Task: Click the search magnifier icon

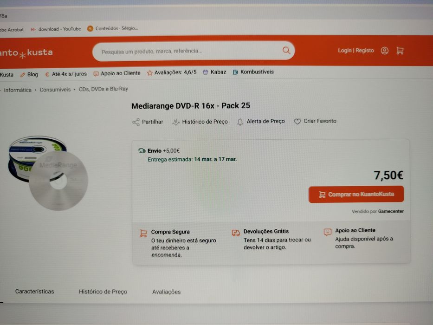Action: pyautogui.click(x=286, y=50)
